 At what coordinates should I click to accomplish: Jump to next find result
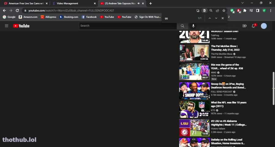pyautogui.click(x=216, y=18)
